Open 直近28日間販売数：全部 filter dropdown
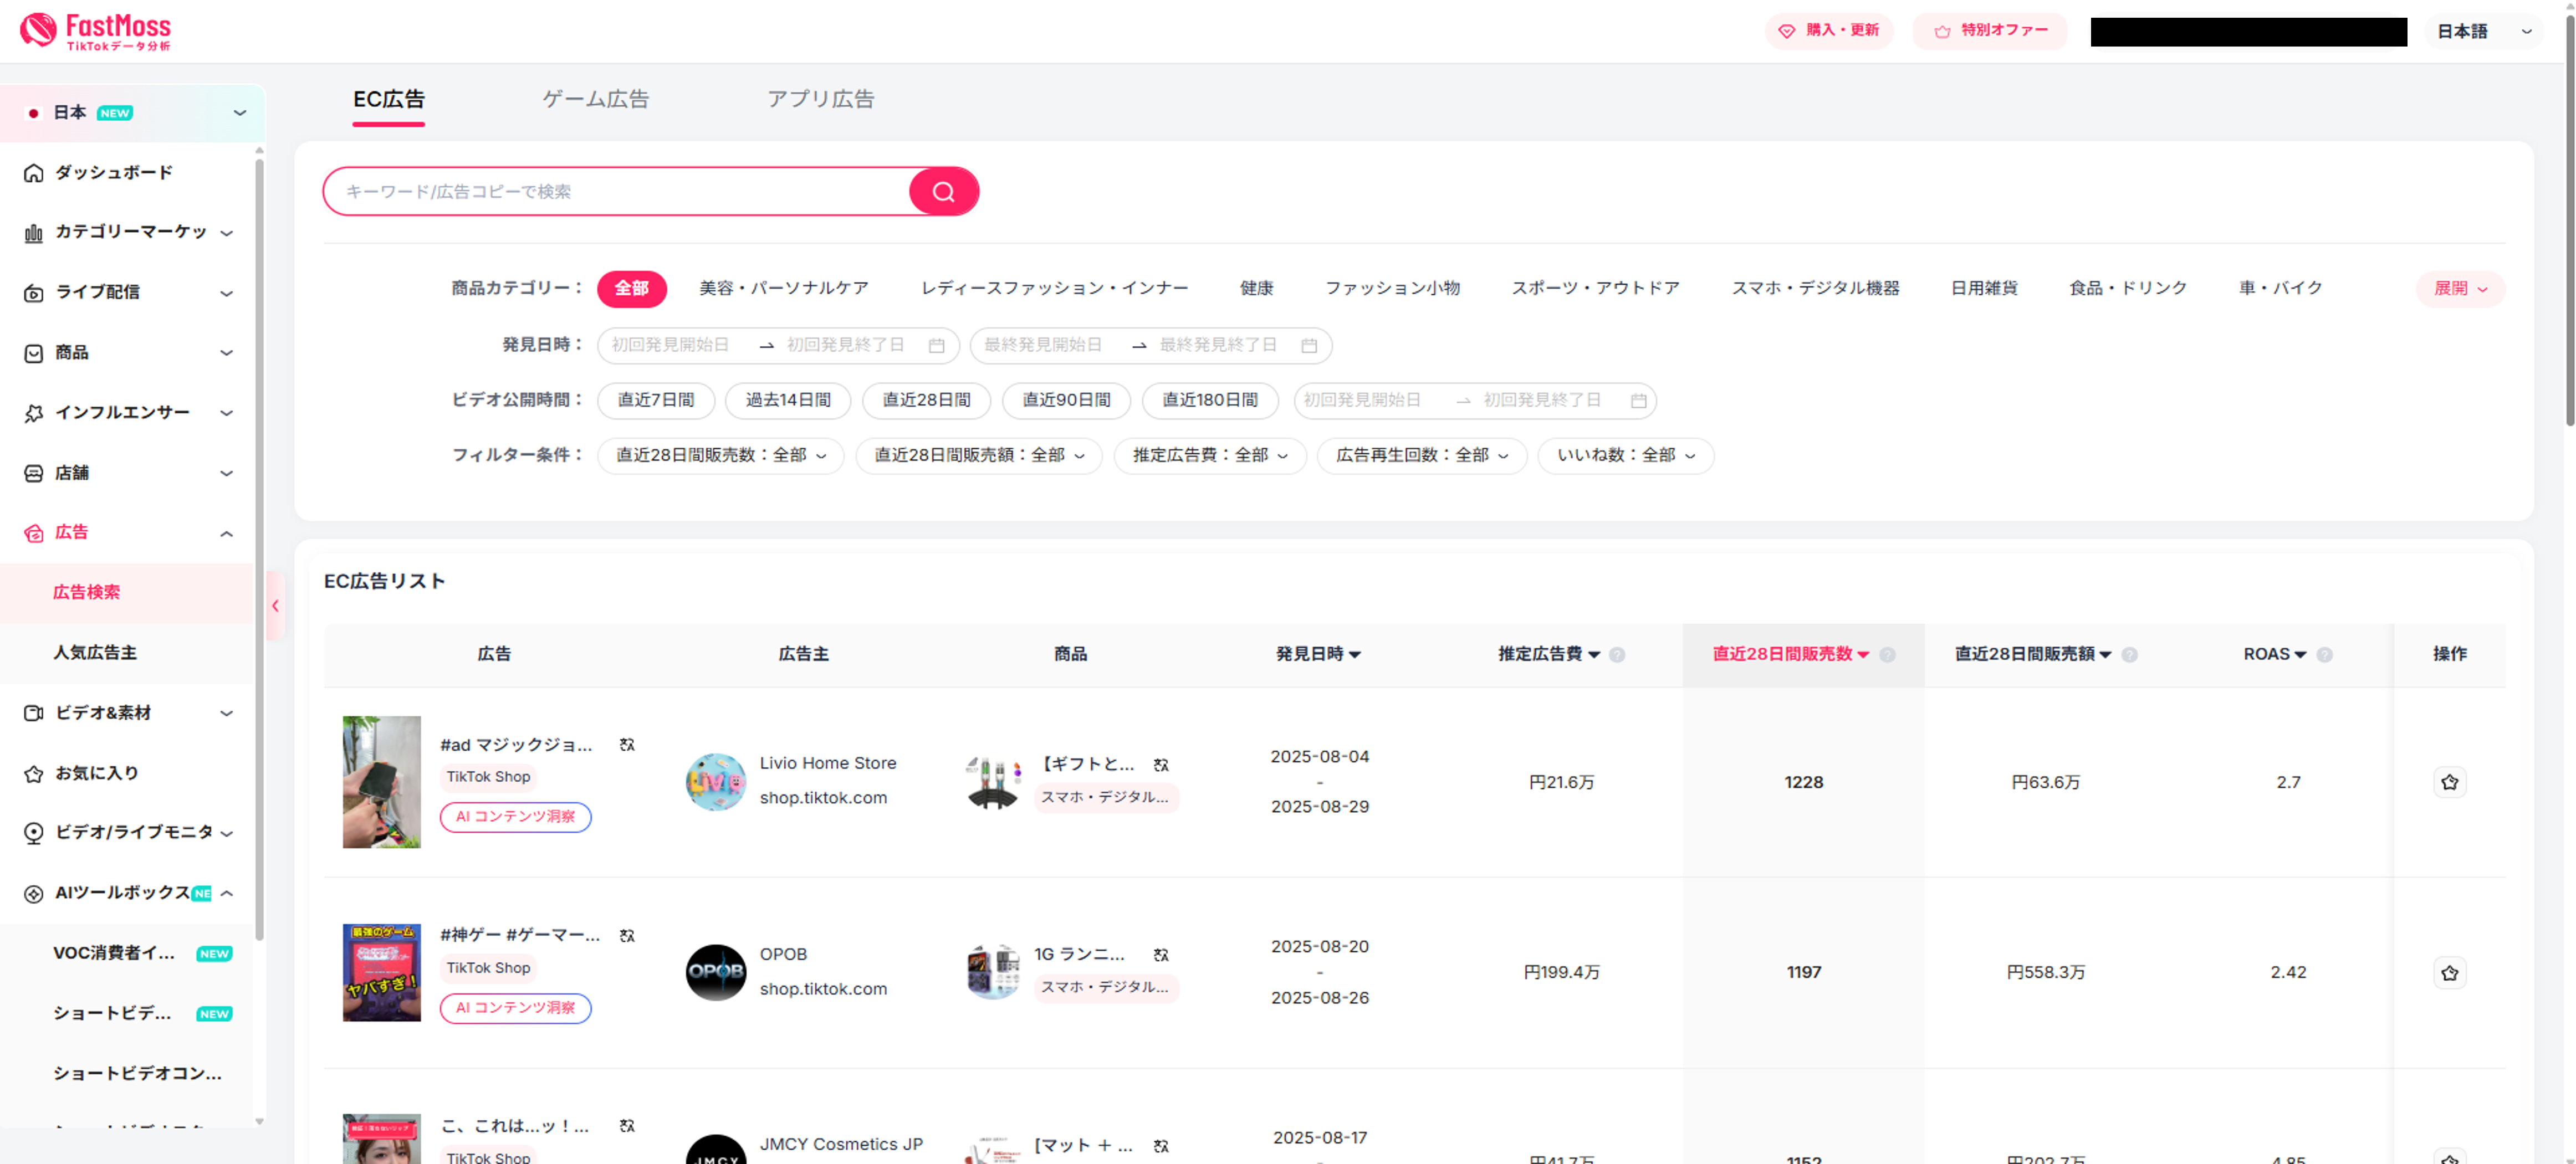 [x=721, y=456]
